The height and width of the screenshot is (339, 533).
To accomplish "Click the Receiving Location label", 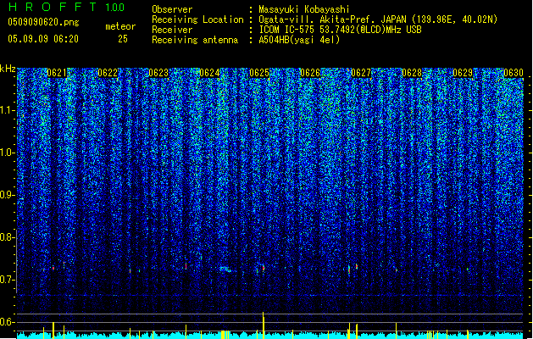I will point(197,19).
